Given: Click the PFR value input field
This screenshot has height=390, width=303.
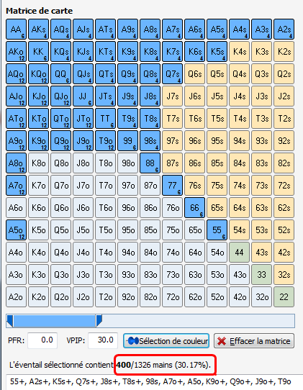Looking at the screenshot, I should (x=42, y=340).
